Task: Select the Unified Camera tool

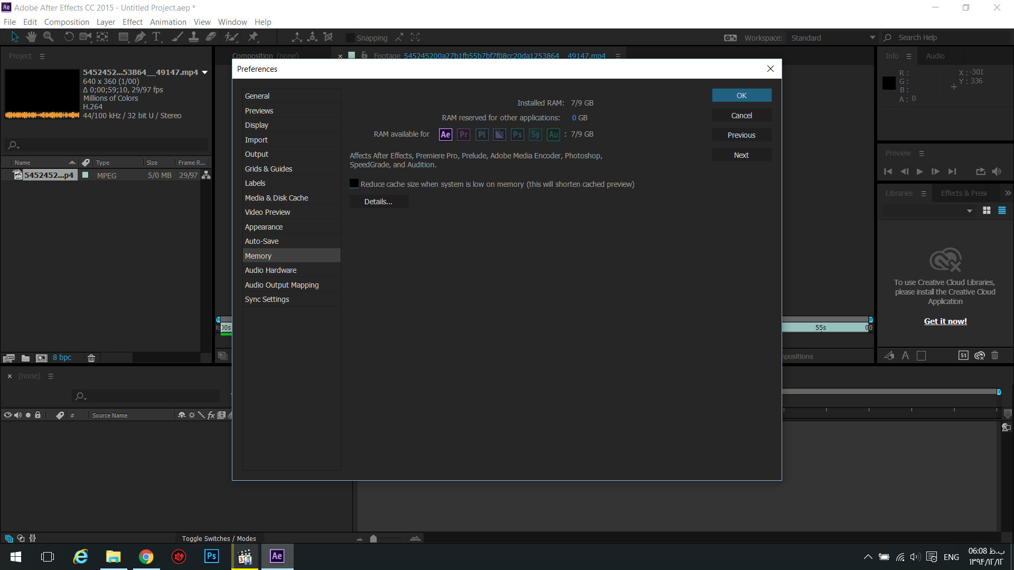Action: coord(85,37)
